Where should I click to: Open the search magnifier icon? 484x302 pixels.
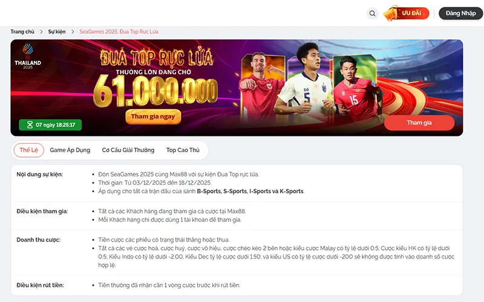[372, 13]
